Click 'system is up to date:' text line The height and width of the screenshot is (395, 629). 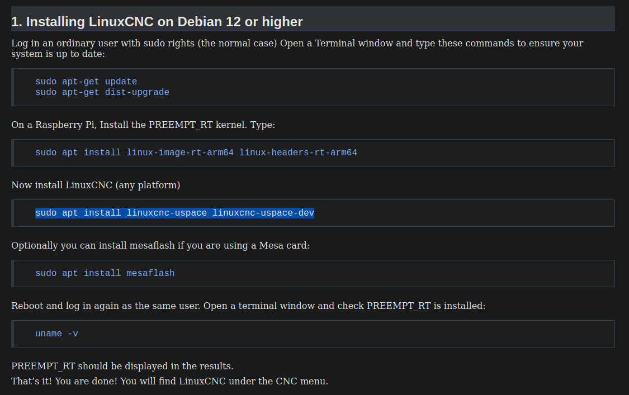tap(58, 54)
